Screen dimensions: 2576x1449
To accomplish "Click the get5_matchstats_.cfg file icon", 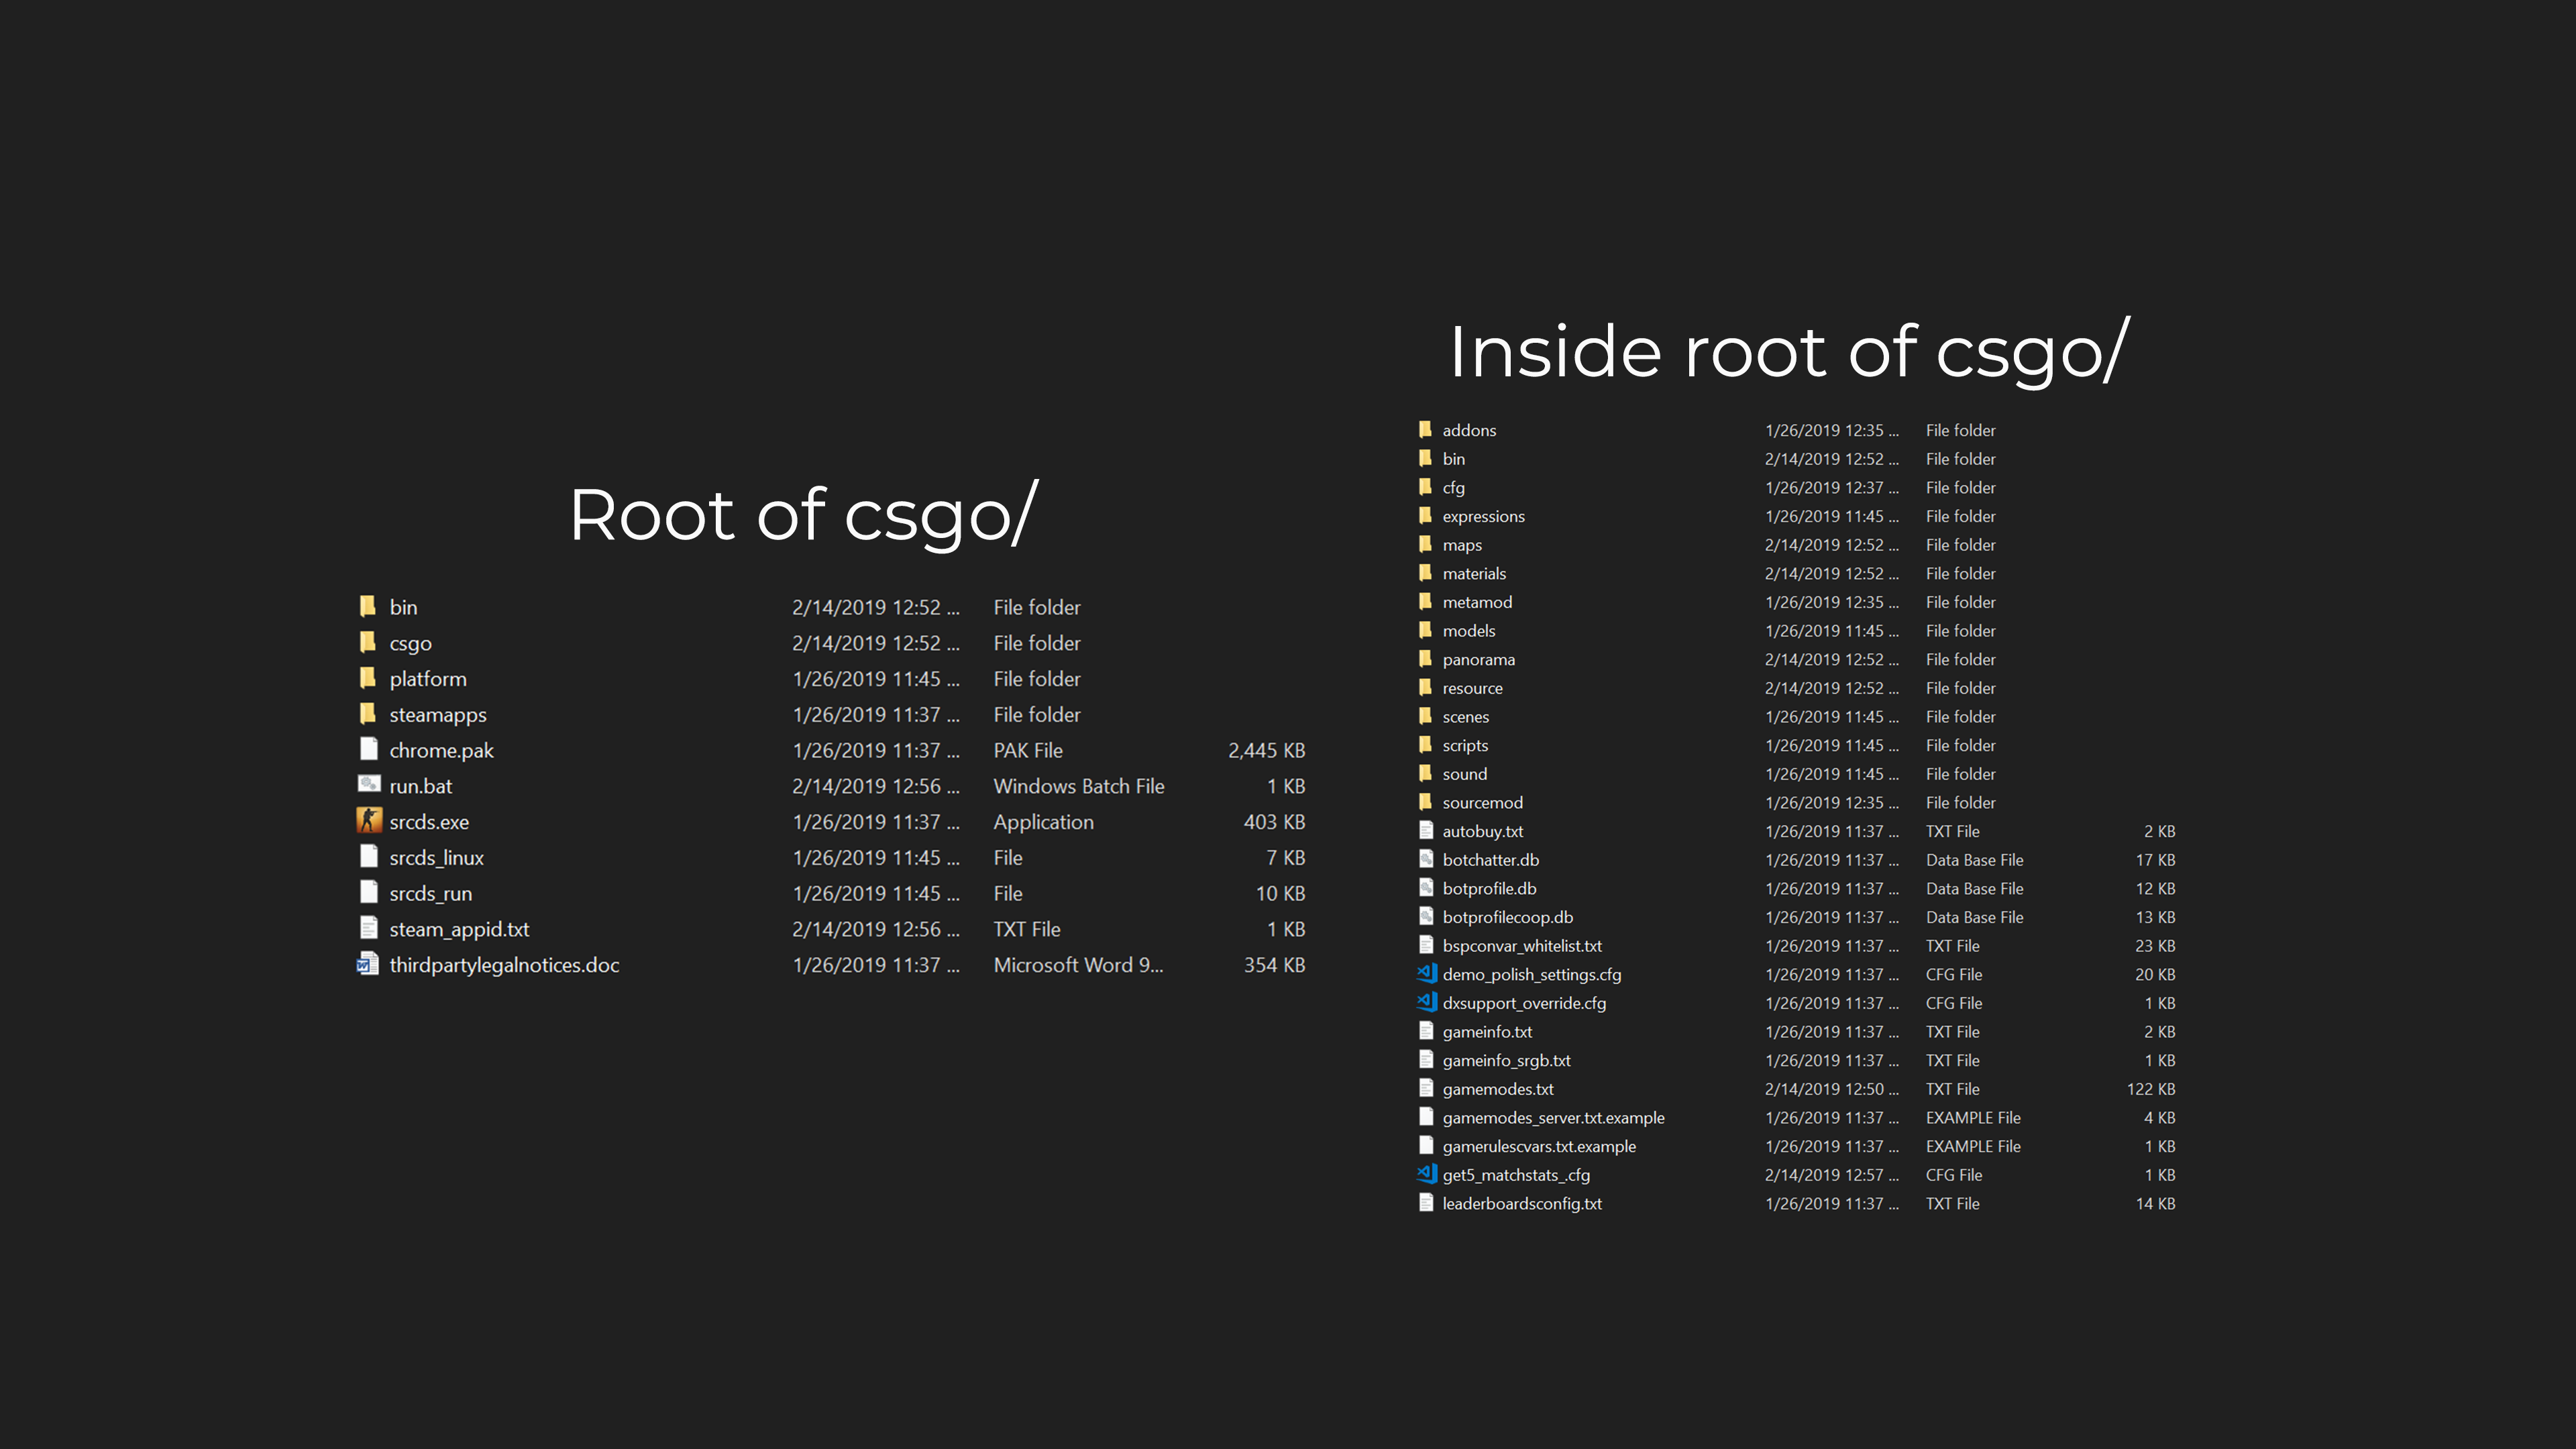I will pyautogui.click(x=1426, y=1174).
